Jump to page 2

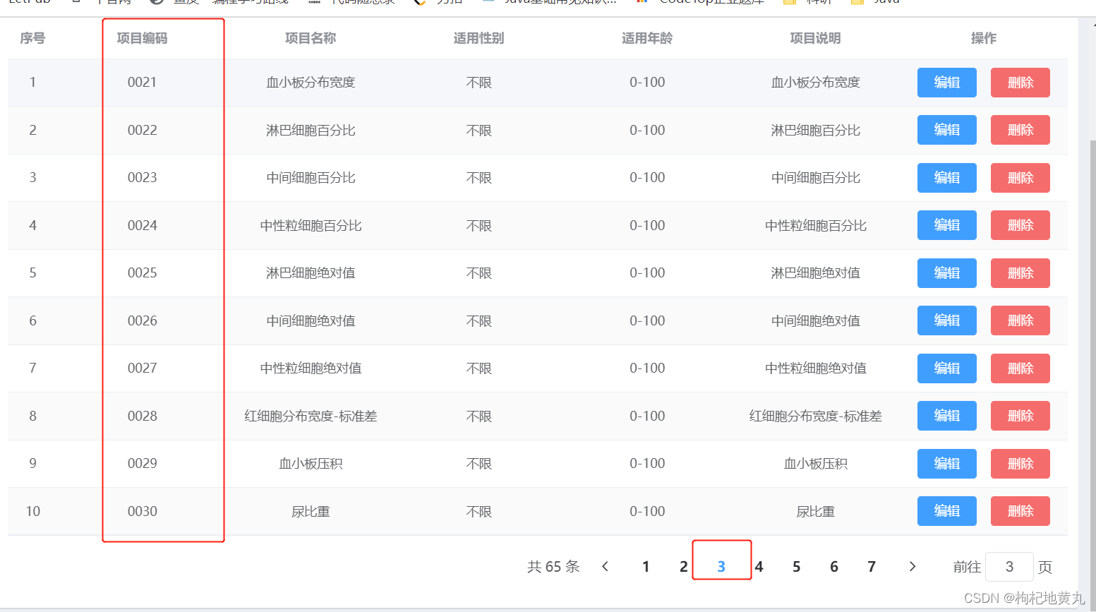683,567
